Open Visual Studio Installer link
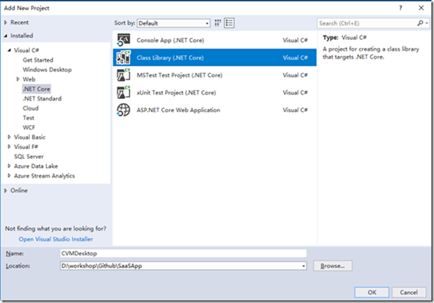434x303 pixels. (55, 239)
